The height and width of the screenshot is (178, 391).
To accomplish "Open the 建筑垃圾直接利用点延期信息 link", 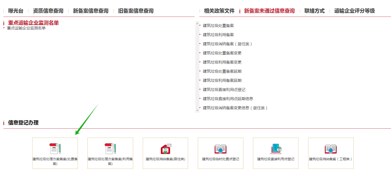I will point(228,99).
